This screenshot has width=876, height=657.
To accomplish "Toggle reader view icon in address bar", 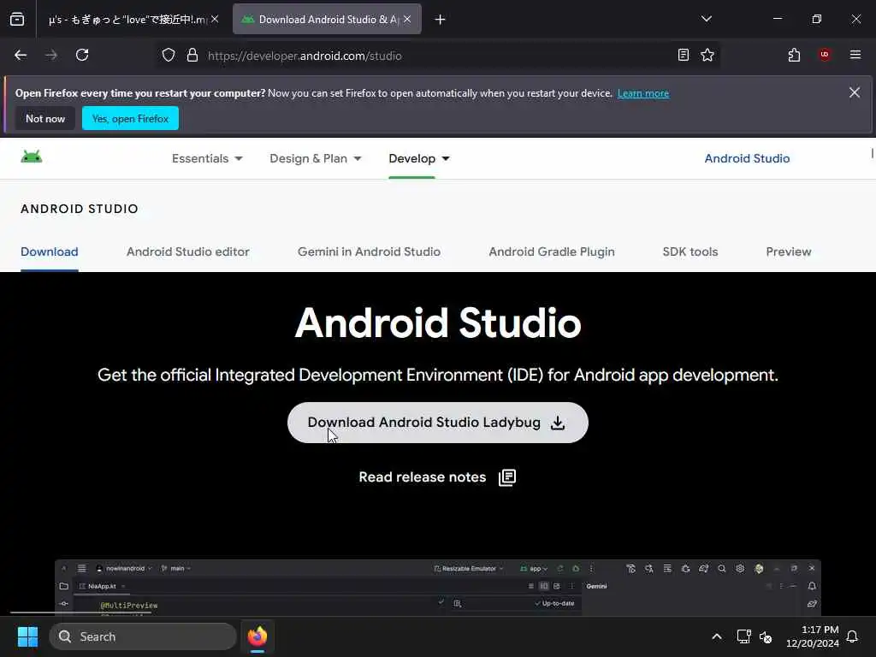I will tap(684, 55).
